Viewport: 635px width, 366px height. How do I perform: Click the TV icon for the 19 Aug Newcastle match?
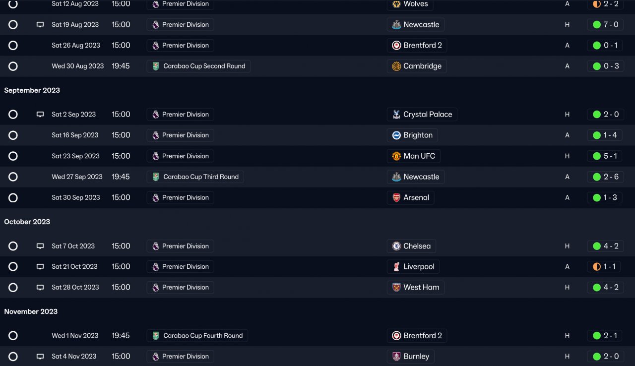tap(40, 25)
